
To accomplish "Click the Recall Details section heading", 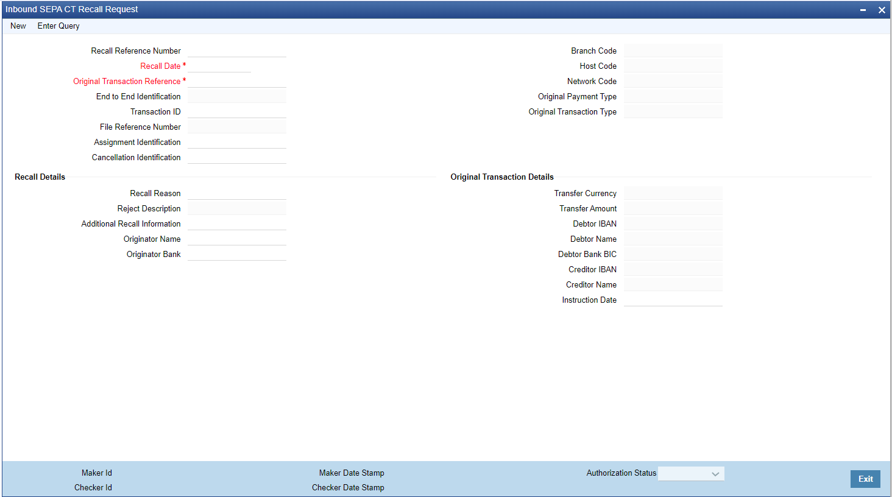I will coord(40,177).
